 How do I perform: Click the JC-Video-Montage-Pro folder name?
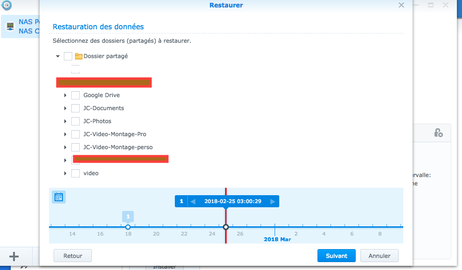(x=115, y=134)
